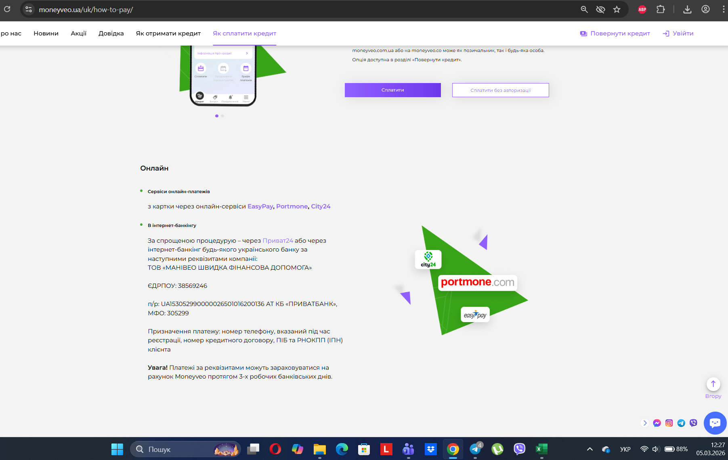Viewport: 728px width, 460px height.
Task: Open the Wi-Fi network tray icon
Action: click(x=644, y=449)
